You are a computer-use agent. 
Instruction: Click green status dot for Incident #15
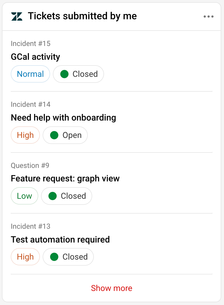coord(64,74)
